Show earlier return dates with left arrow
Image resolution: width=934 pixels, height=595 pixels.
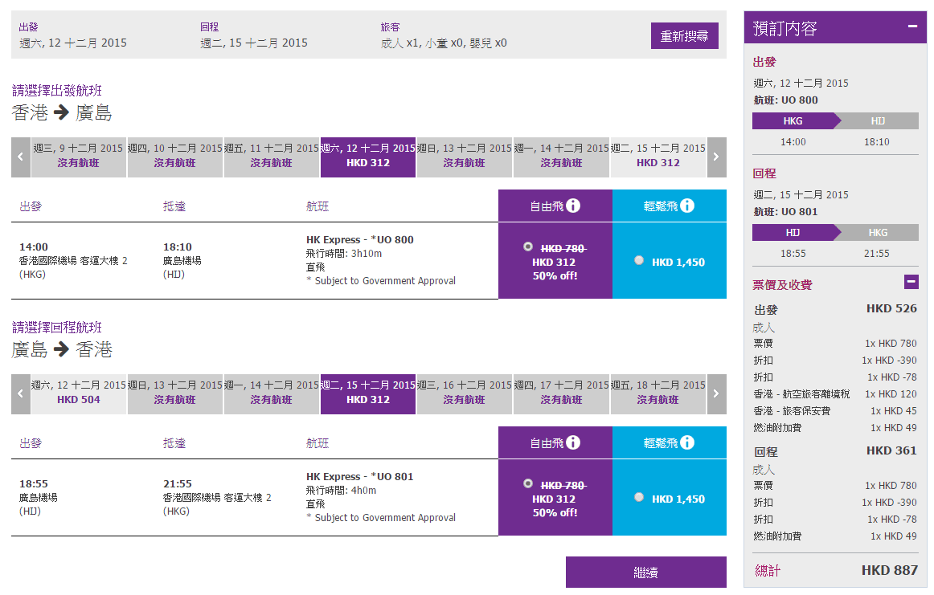(x=21, y=394)
